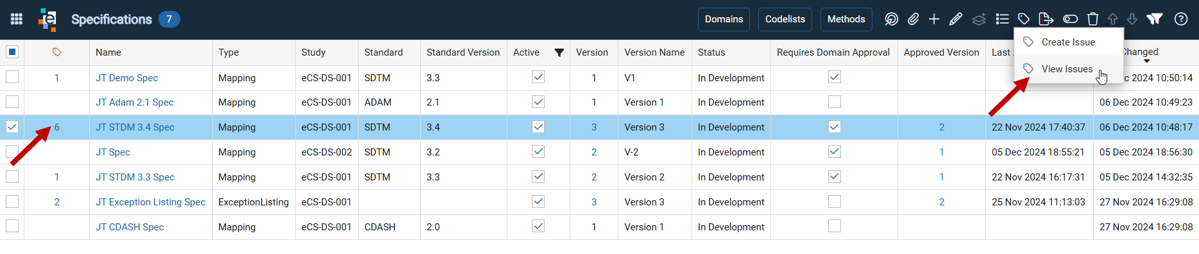Toggle Requires Domain Approval for JT Exception Listing Spec
Viewport: 1199px width, 254px height.
click(835, 202)
